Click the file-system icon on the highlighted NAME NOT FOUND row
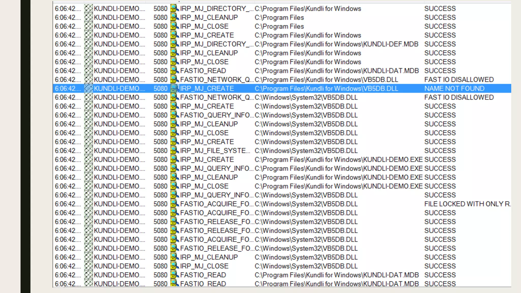Screen dimensions: 521x293 [174, 89]
